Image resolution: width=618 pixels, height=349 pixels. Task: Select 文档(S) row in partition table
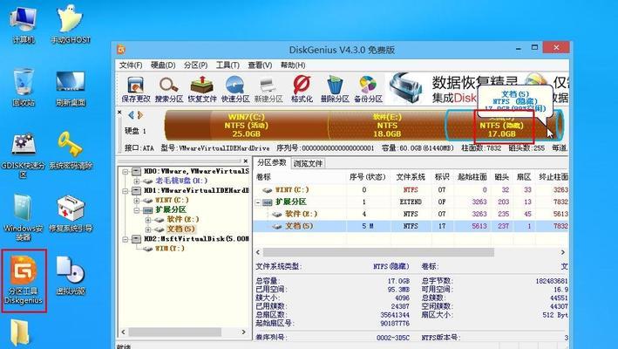tap(411, 226)
